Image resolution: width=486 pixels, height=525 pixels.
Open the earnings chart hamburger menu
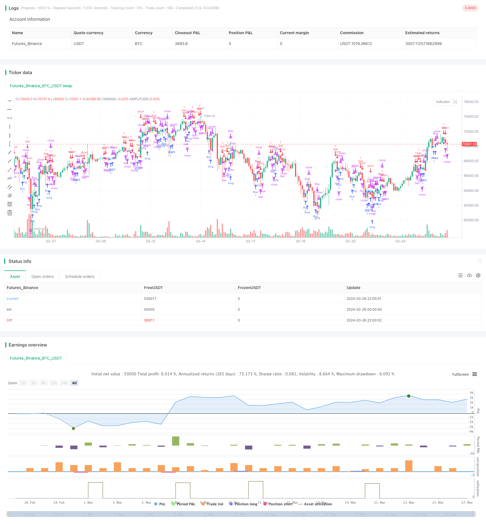point(475,374)
